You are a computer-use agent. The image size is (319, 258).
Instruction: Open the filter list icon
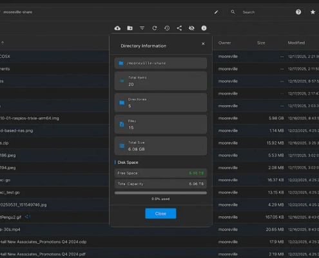point(142,28)
